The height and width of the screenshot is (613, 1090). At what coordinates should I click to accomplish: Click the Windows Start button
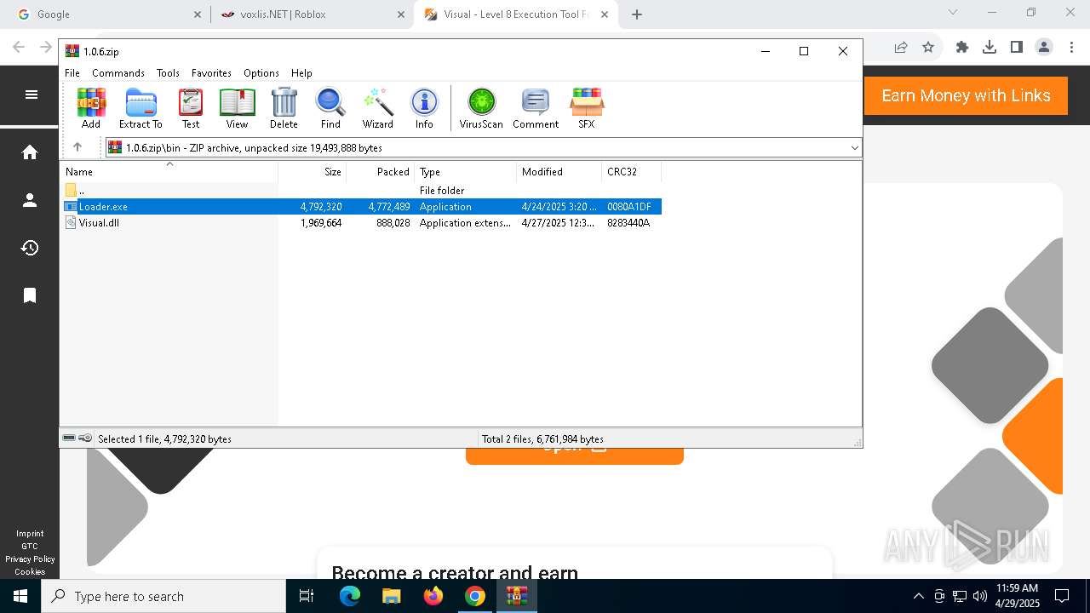pyautogui.click(x=20, y=596)
